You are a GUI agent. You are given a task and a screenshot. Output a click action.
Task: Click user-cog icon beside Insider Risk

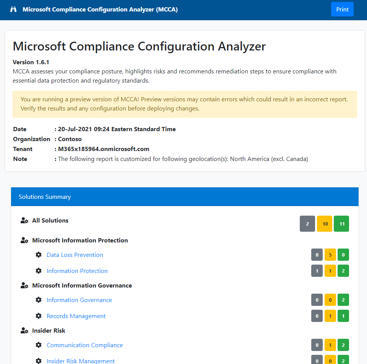(x=24, y=330)
